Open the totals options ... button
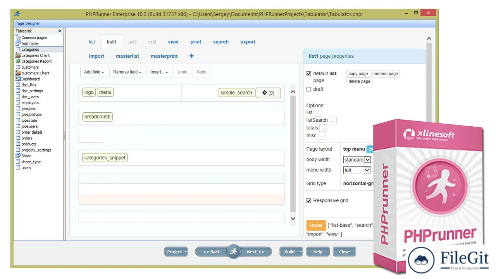This screenshot has height=279, width=496. coord(323,128)
